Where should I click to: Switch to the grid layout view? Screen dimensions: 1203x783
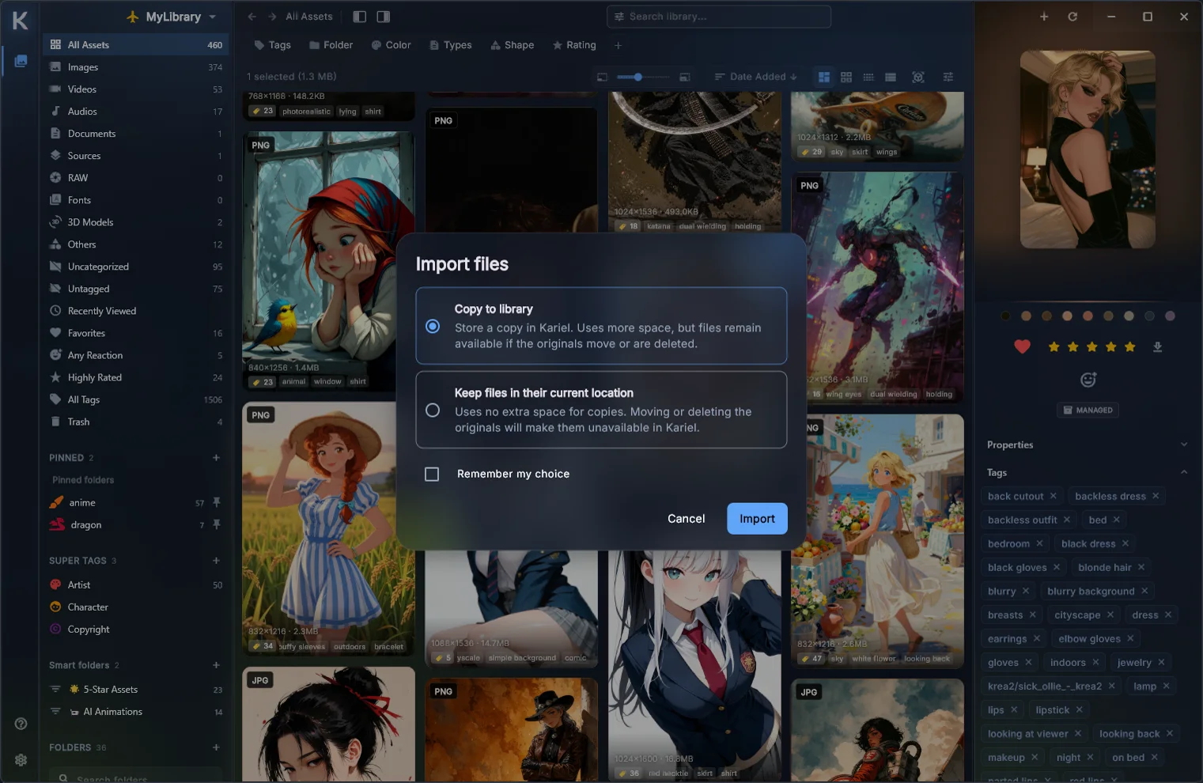[x=846, y=77]
